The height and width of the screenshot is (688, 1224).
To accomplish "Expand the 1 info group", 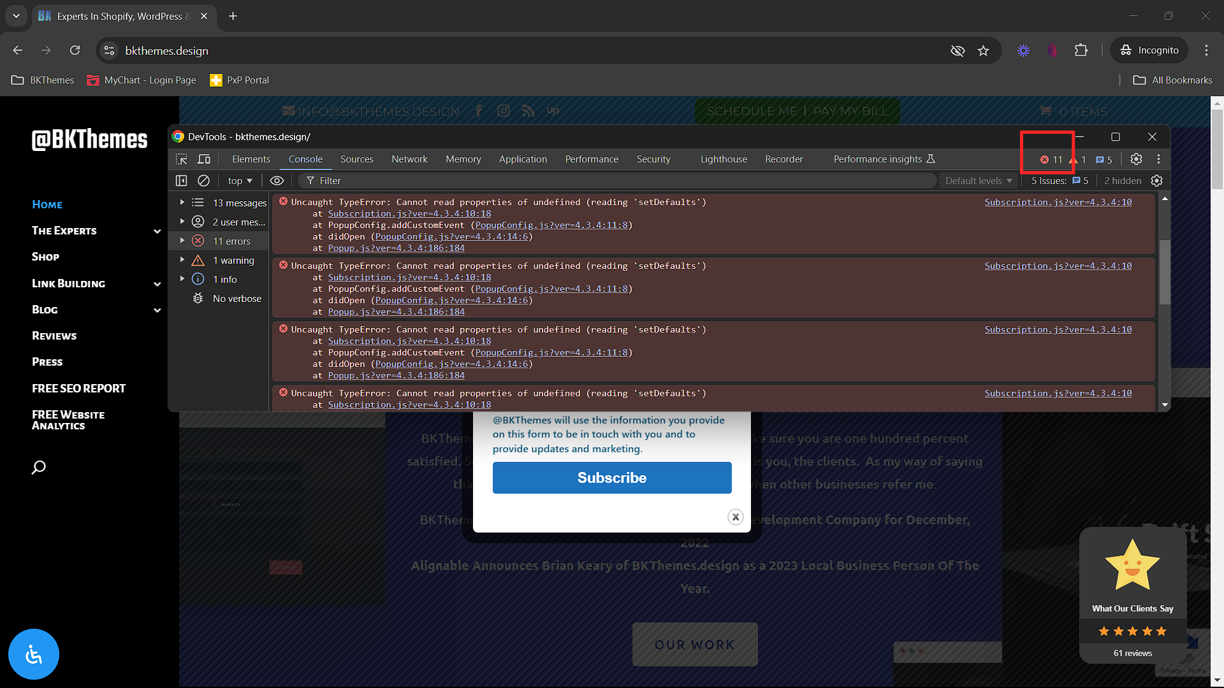I will click(182, 279).
